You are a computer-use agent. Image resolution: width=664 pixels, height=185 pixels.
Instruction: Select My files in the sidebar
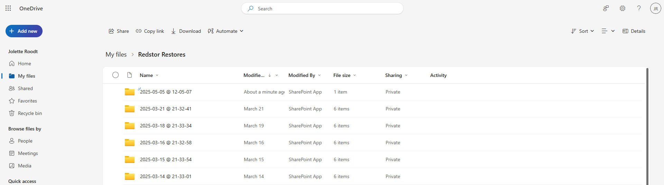click(x=26, y=76)
